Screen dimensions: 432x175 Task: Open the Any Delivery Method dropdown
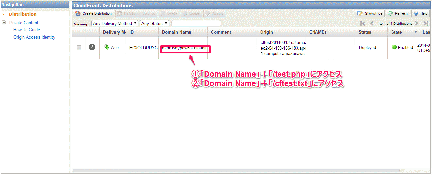point(115,23)
